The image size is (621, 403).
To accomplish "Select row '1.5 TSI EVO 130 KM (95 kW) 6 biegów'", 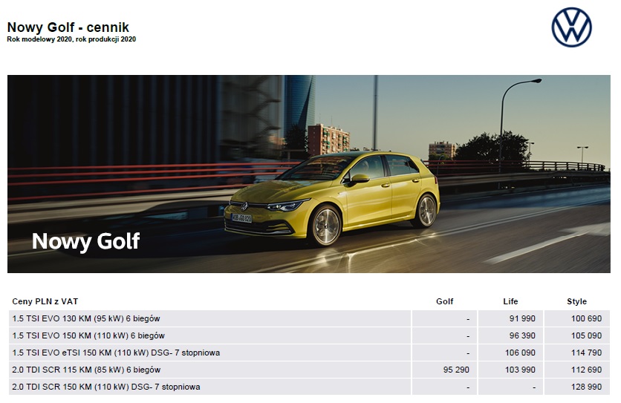I will 309,318.
